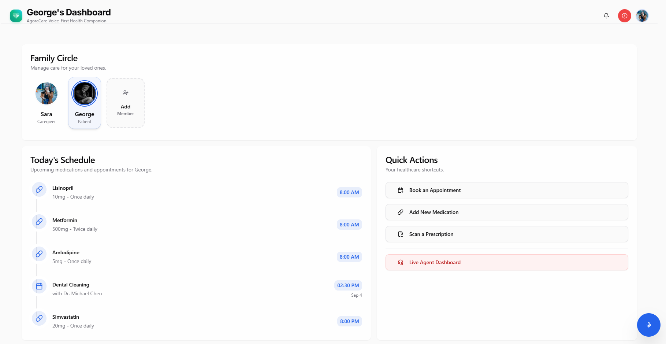Click Scan a Prescription button
This screenshot has height=344, width=666.
507,234
